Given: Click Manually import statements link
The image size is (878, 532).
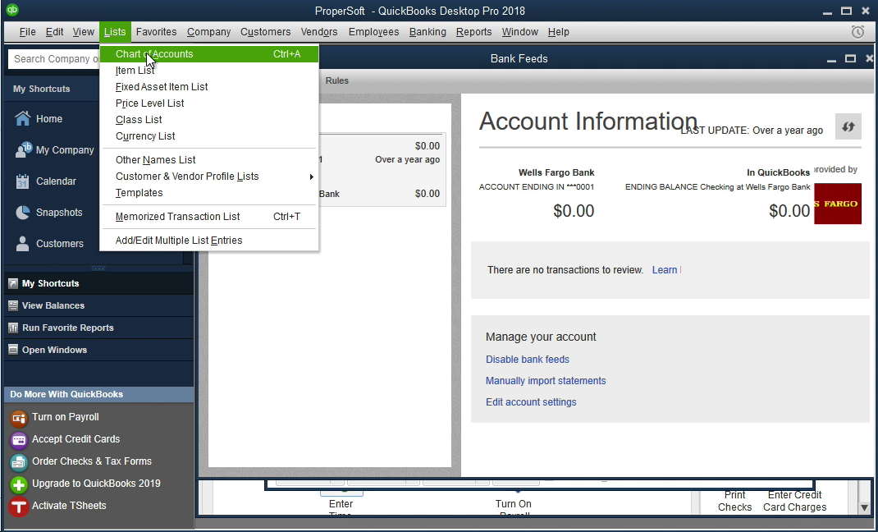Looking at the screenshot, I should click(546, 381).
